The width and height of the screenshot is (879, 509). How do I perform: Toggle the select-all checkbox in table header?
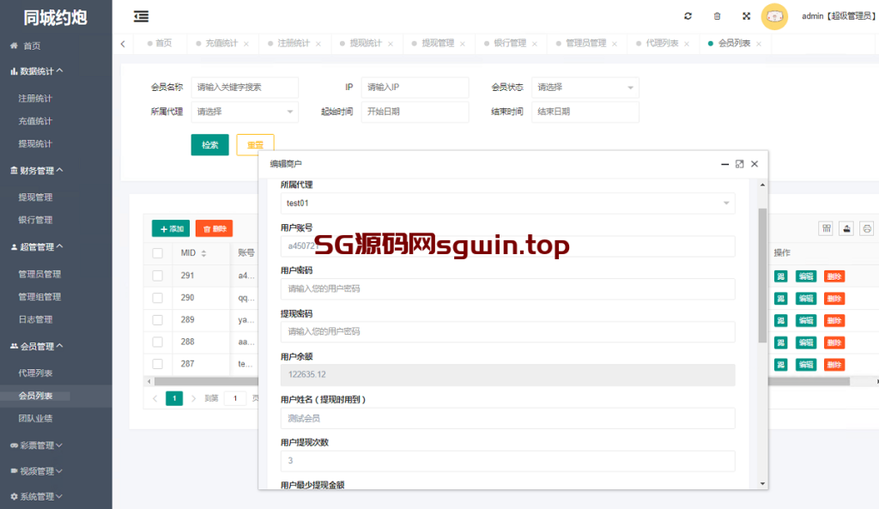point(157,253)
